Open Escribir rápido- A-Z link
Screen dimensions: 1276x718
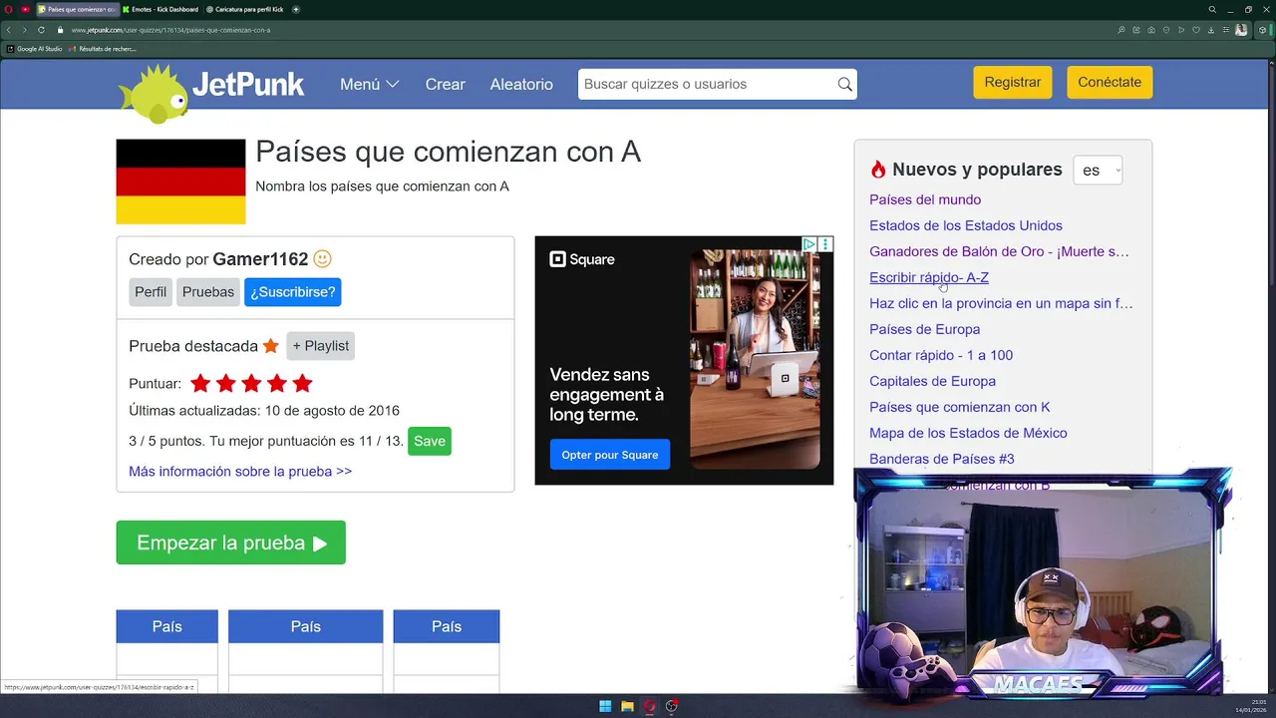point(929,277)
